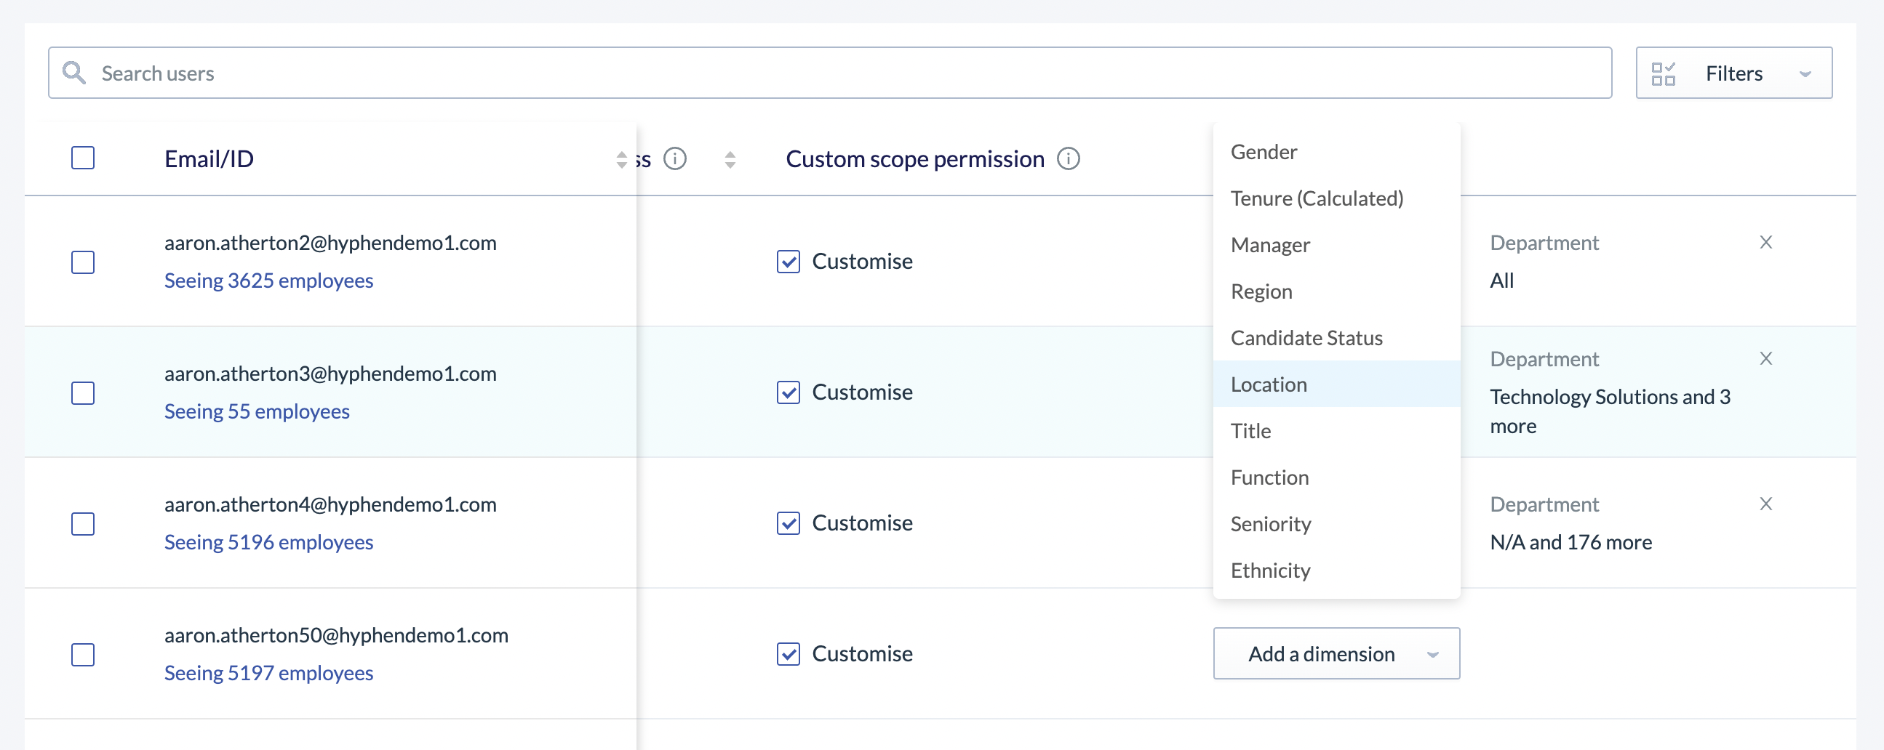This screenshot has width=1884, height=750.
Task: Toggle the select-all header checkbox
Action: [83, 158]
